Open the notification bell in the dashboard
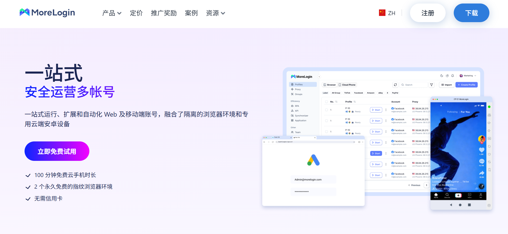The image size is (508, 234). (453, 76)
